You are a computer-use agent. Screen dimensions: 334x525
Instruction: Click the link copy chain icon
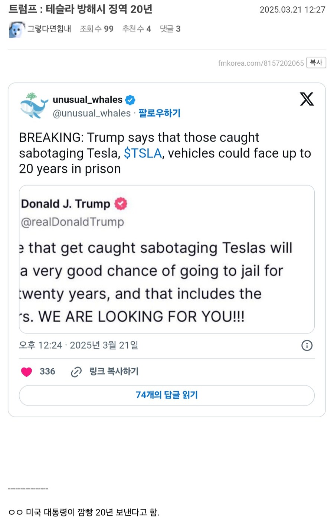76,372
